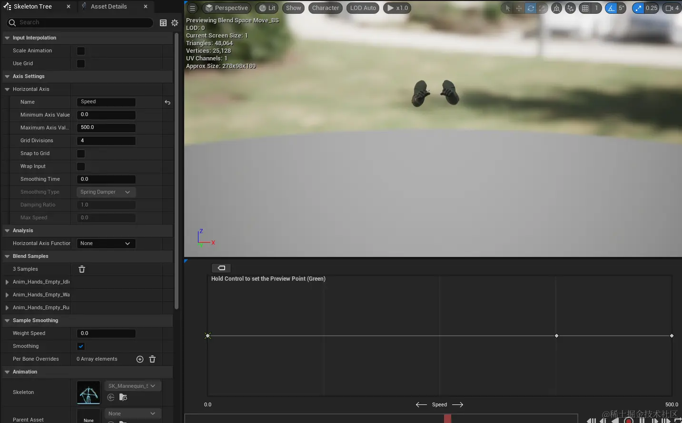This screenshot has height=423, width=682.
Task: Delete all blend samples with trash icon
Action: pyautogui.click(x=82, y=269)
